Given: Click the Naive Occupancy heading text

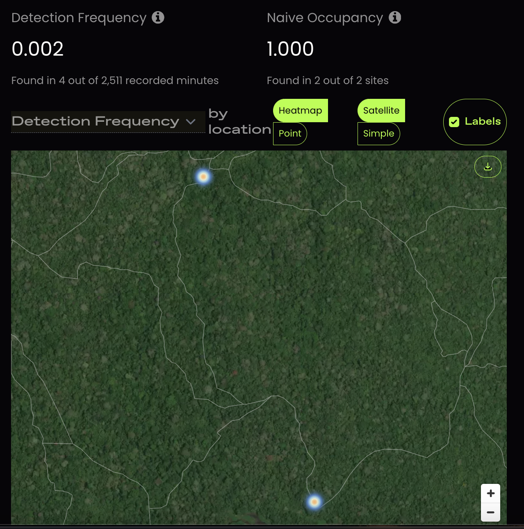Looking at the screenshot, I should coord(325,18).
